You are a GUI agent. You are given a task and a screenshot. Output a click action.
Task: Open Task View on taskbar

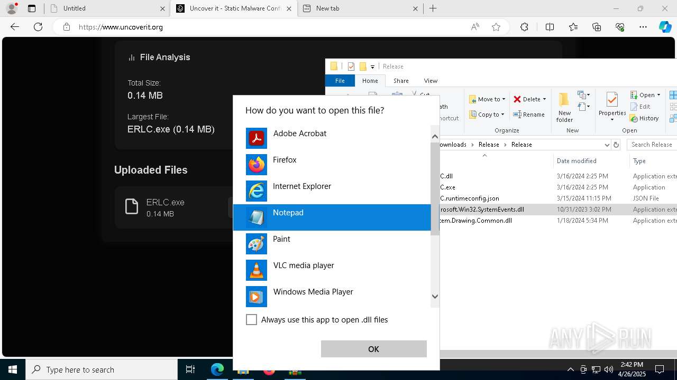coord(190,369)
